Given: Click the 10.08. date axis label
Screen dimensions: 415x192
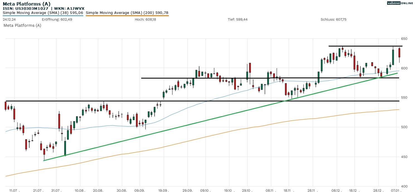Looking at the screenshot, I should [80, 190].
